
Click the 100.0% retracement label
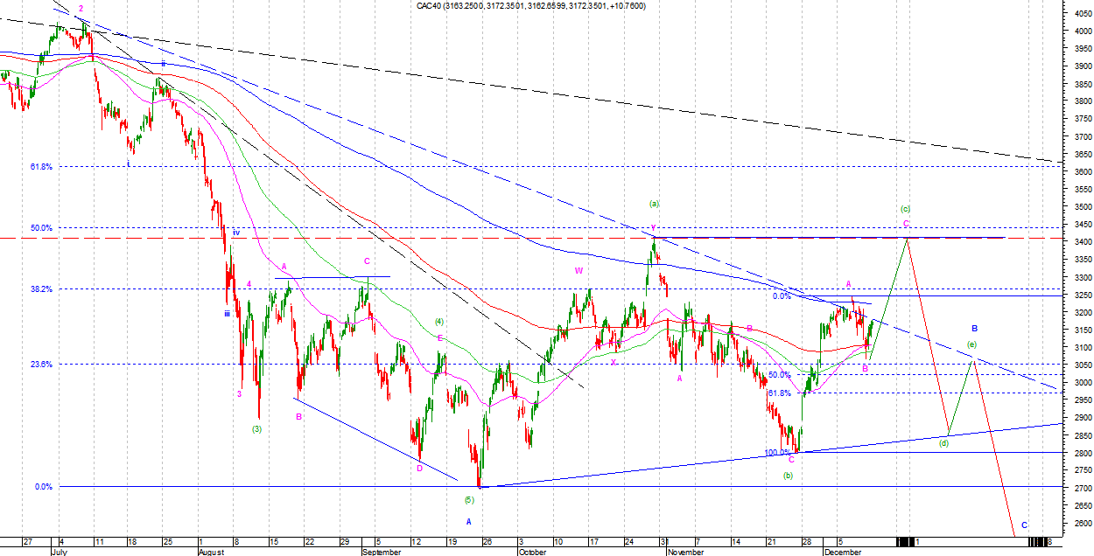(x=776, y=453)
